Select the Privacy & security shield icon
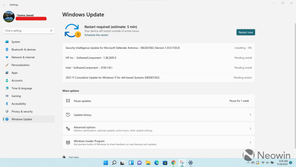The height and width of the screenshot is (167, 296). pos(7,111)
